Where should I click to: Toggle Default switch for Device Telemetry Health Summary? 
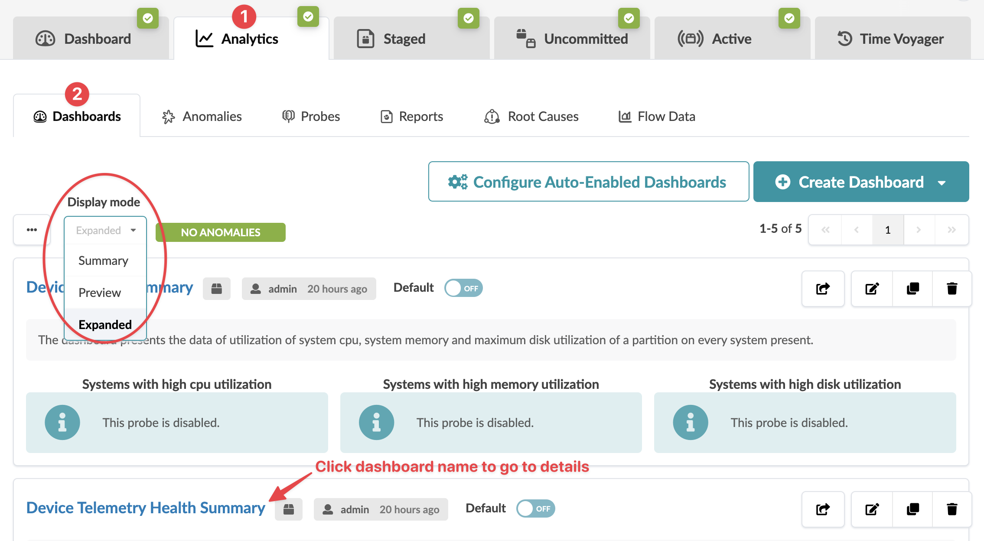pyautogui.click(x=535, y=508)
